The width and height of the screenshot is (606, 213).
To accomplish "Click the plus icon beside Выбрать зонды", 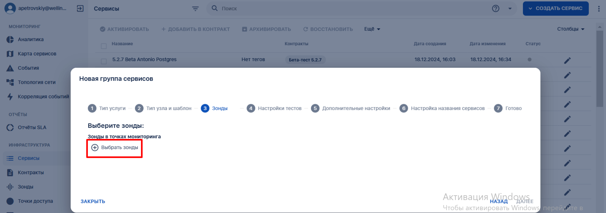I will click(x=95, y=147).
